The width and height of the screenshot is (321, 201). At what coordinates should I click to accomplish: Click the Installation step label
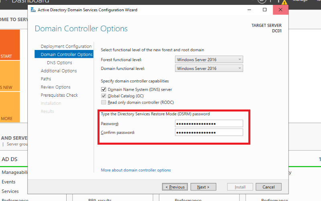[x=51, y=103]
